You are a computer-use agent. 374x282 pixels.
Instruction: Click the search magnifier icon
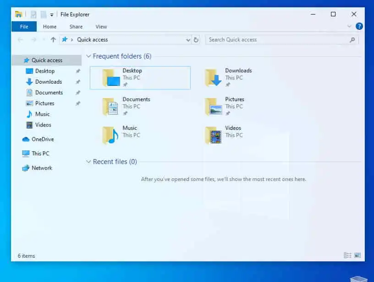pyautogui.click(x=352, y=40)
